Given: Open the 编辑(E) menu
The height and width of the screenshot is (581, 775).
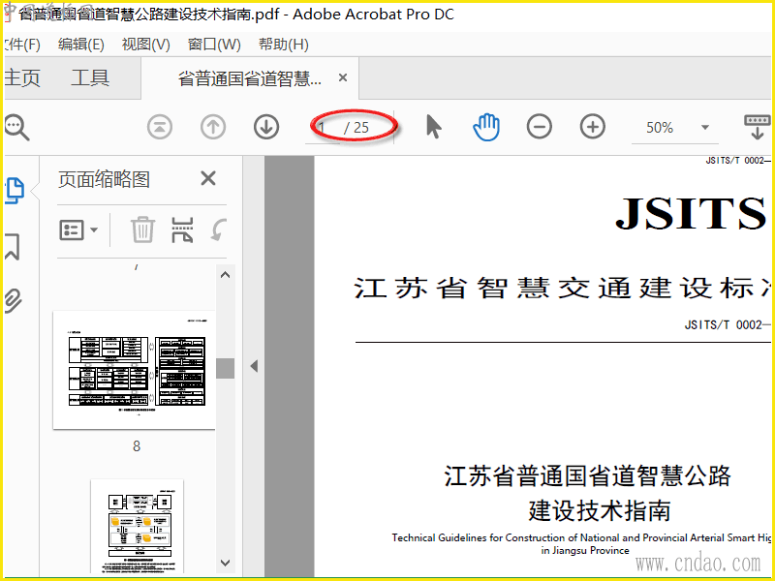Looking at the screenshot, I should (x=80, y=45).
